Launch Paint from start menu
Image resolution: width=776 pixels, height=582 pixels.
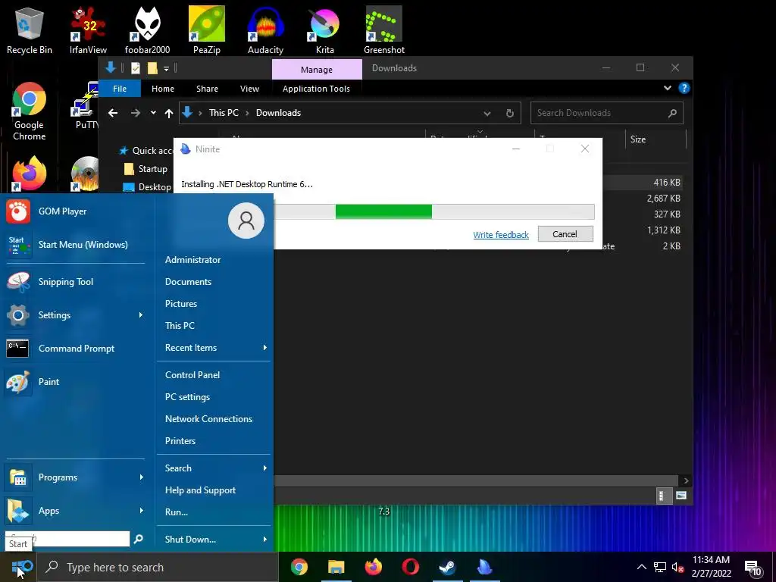[48, 382]
